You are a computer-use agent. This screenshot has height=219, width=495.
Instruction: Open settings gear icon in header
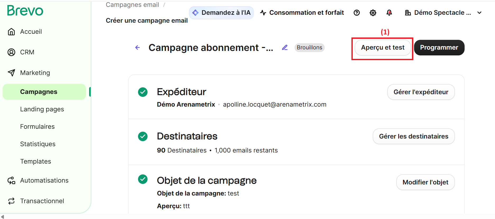pos(373,13)
